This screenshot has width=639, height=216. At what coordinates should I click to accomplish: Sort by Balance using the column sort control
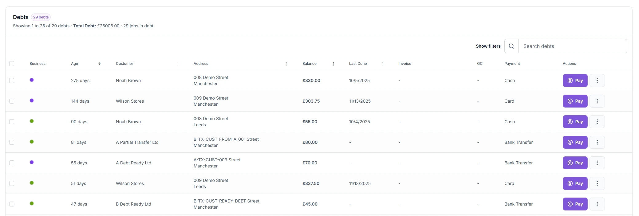[333, 64]
